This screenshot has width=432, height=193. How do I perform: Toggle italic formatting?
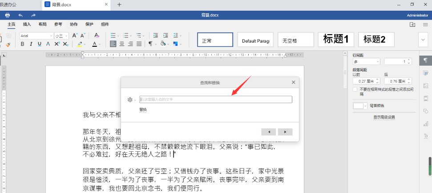click(31, 44)
